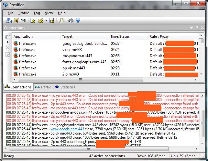This screenshot has height=161, width=208.
Task: Click the log pane vertical scrollbar thumb
Action: tap(202, 123)
